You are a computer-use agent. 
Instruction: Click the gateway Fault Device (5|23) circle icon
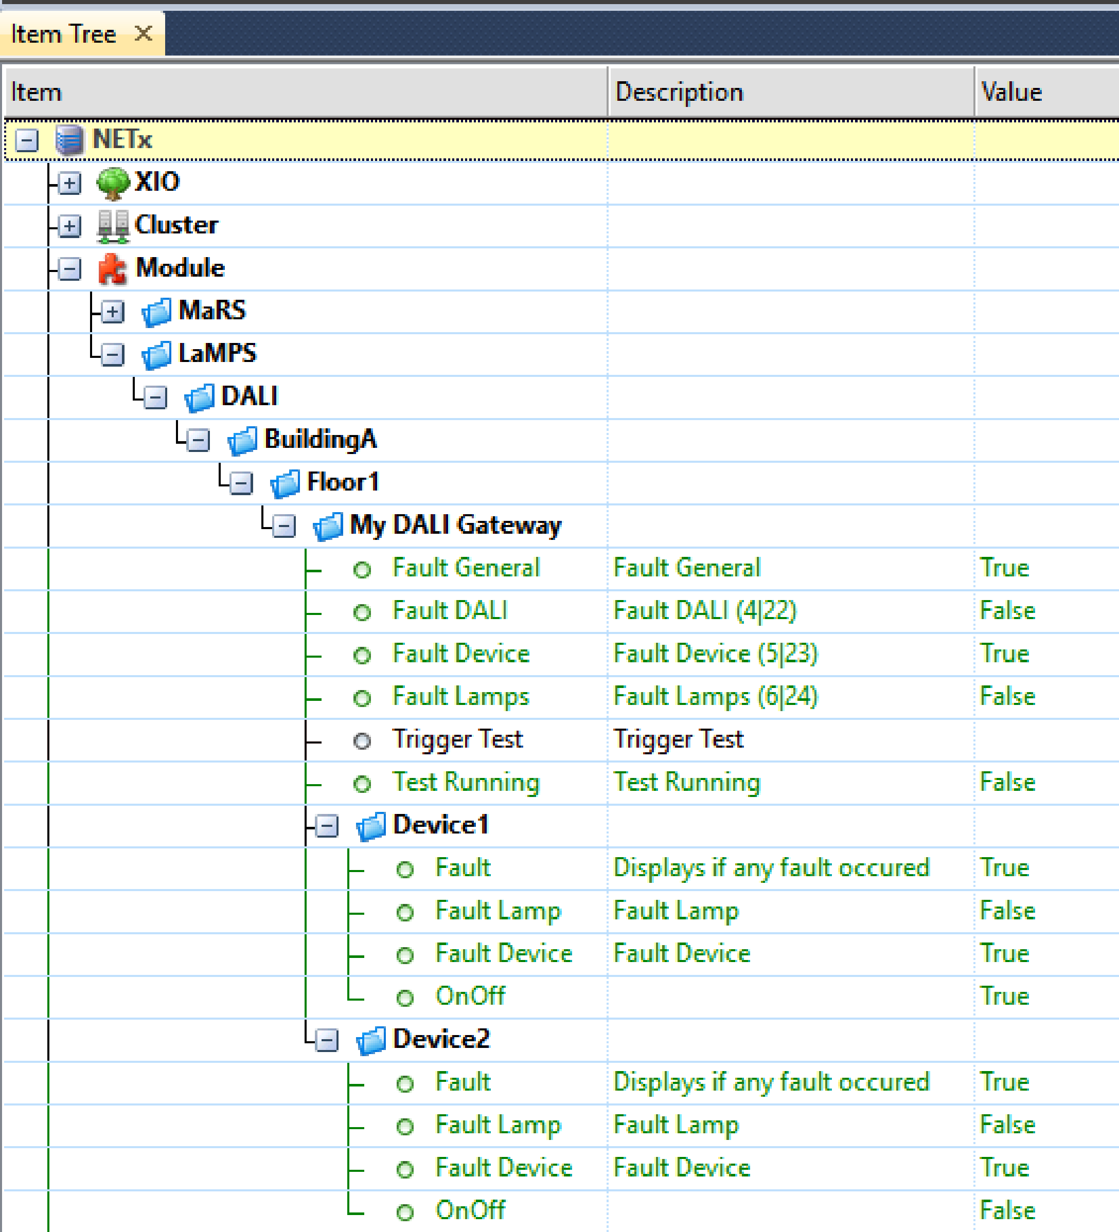click(x=362, y=655)
